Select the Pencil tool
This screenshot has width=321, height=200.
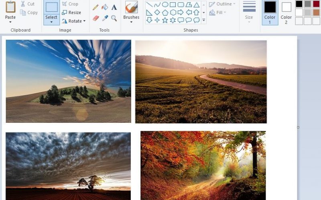tap(95, 7)
